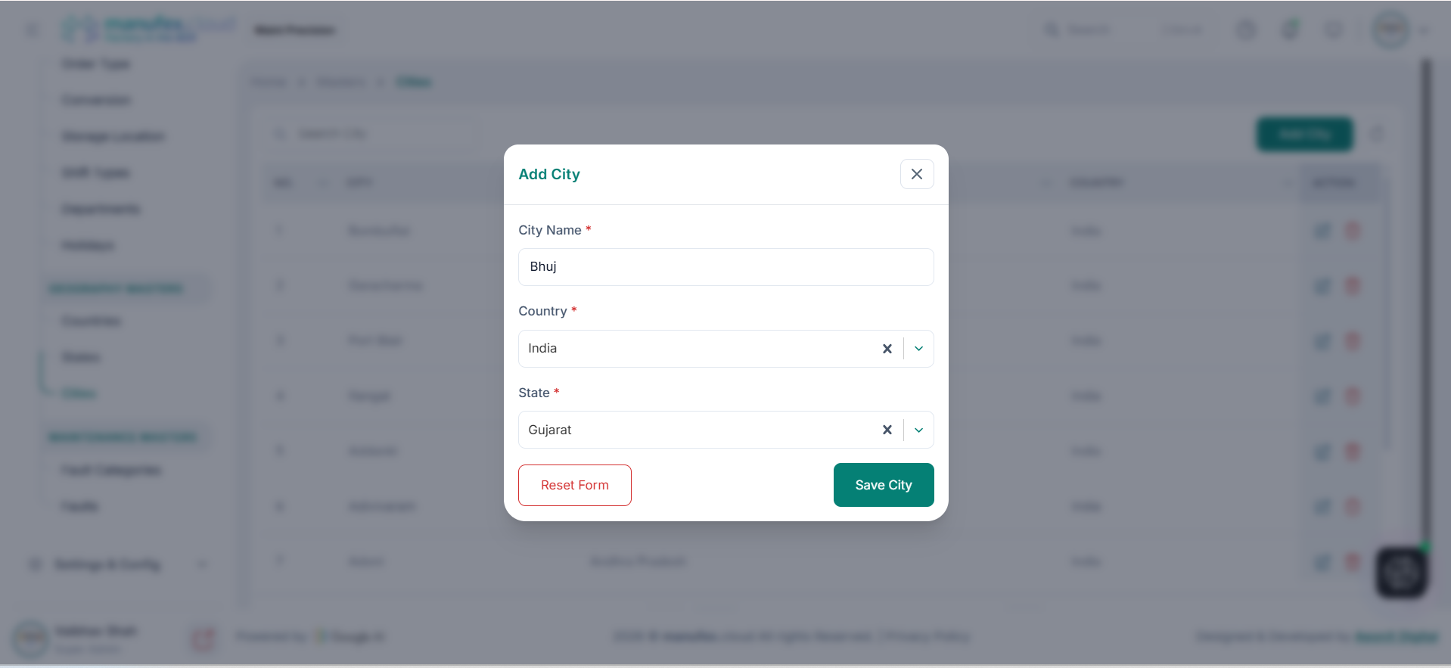Viewport: 1451px width, 668px height.
Task: Expand the Country dropdown chevron
Action: point(918,349)
